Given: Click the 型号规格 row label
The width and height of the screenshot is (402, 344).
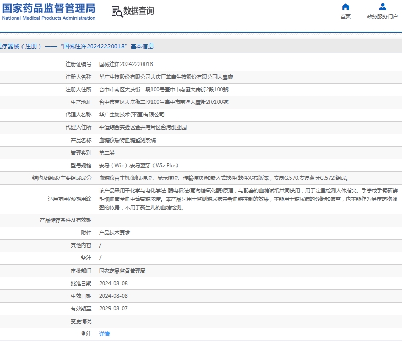Looking at the screenshot, I should (81, 166).
